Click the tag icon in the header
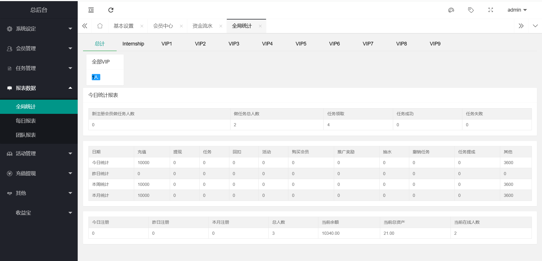Screen dimensions: 542x261 pyautogui.click(x=471, y=10)
